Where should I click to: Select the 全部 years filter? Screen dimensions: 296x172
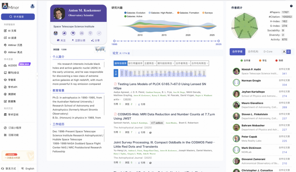116,73
